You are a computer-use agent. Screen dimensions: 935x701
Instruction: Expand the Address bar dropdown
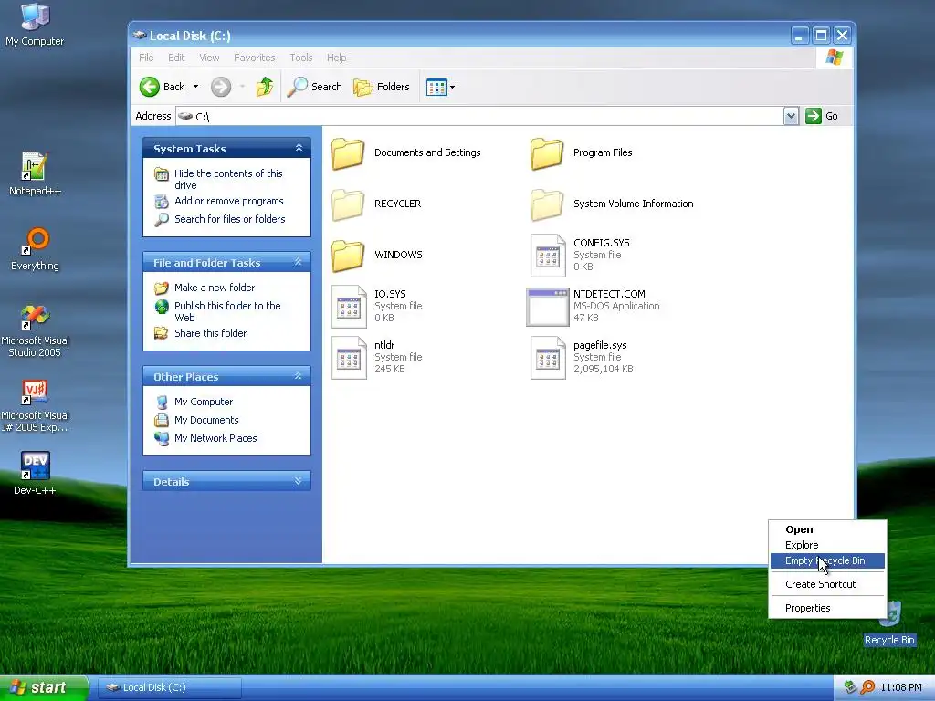pyautogui.click(x=791, y=116)
